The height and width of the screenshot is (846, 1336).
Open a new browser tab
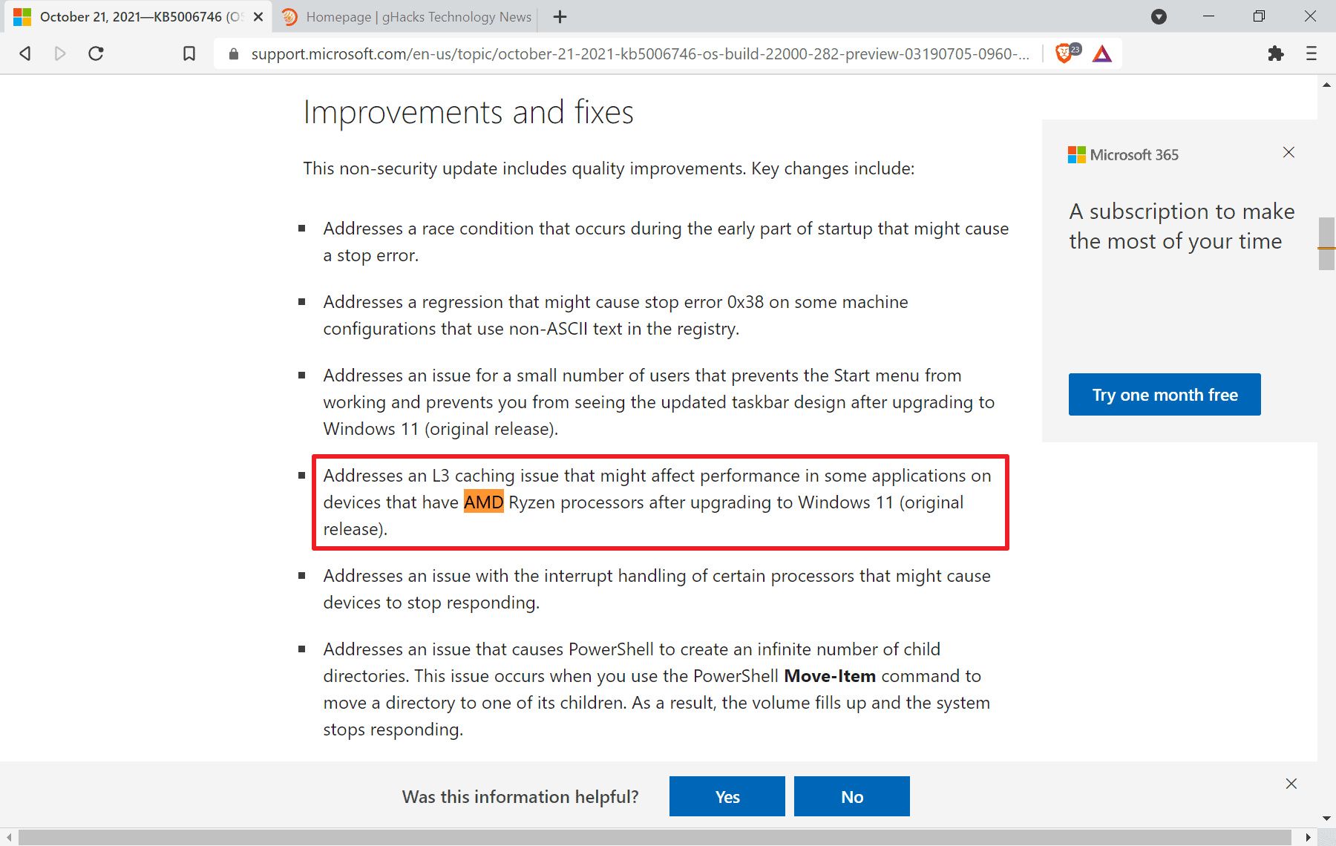[560, 16]
